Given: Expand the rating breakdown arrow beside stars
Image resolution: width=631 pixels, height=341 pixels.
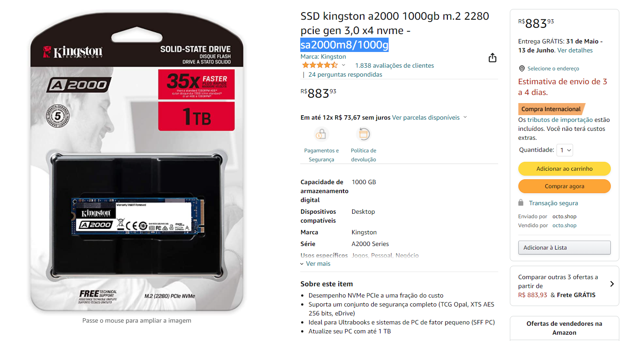Looking at the screenshot, I should pos(344,65).
